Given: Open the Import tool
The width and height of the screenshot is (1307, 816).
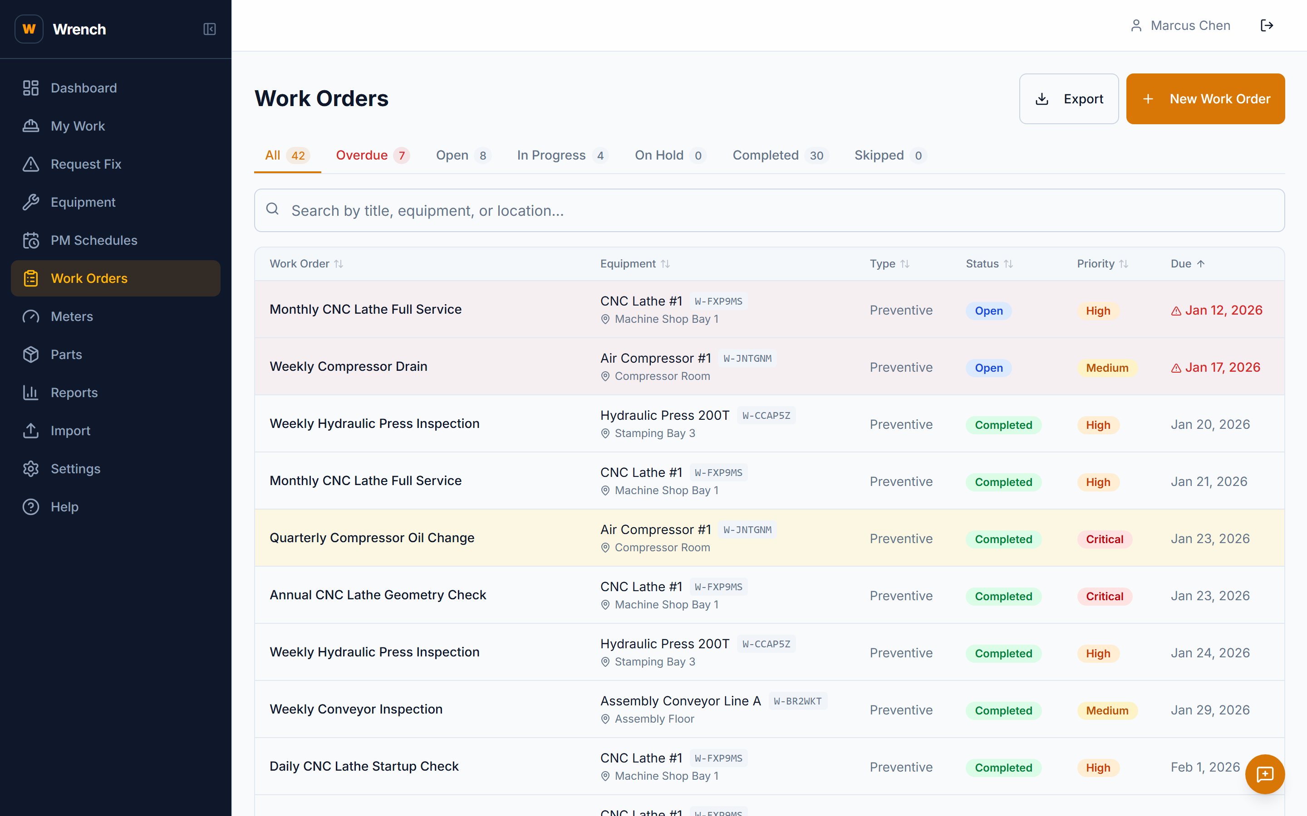Looking at the screenshot, I should 71,431.
